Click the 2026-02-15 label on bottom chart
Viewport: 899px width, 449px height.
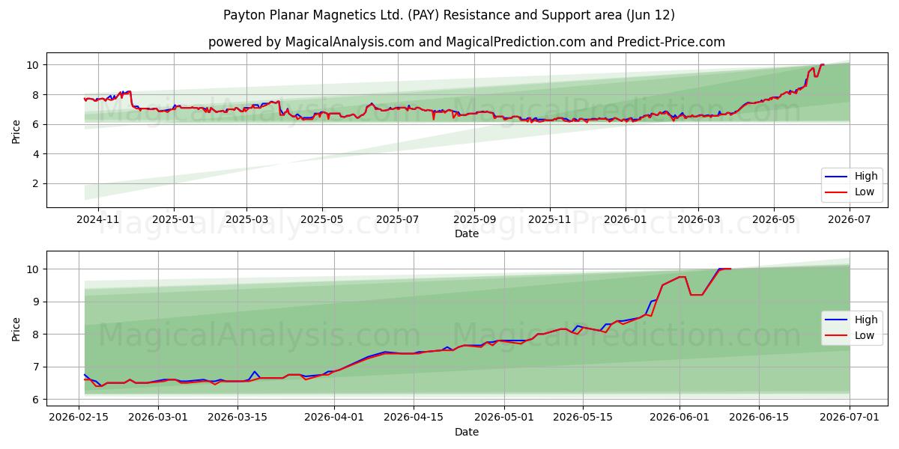coord(79,418)
